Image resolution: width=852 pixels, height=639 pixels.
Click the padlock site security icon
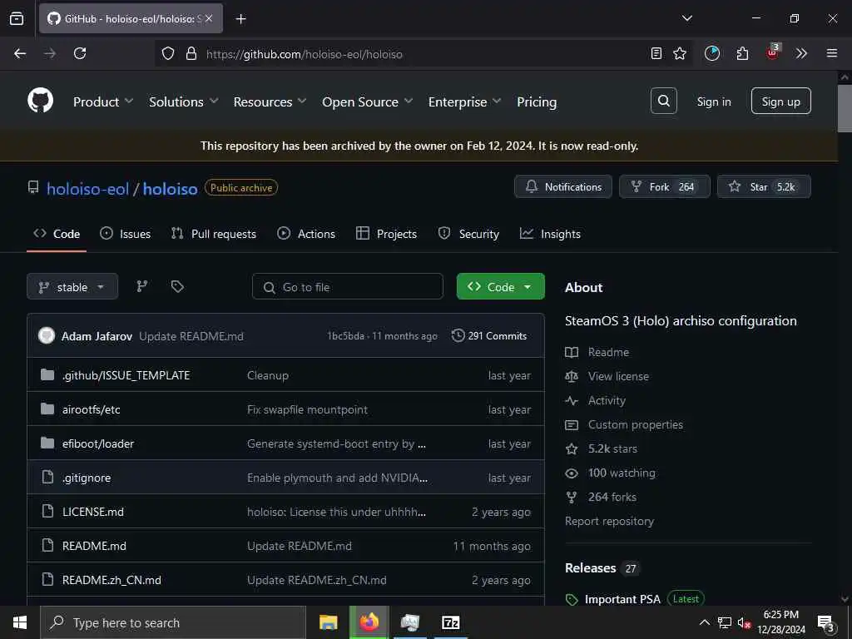[191, 54]
